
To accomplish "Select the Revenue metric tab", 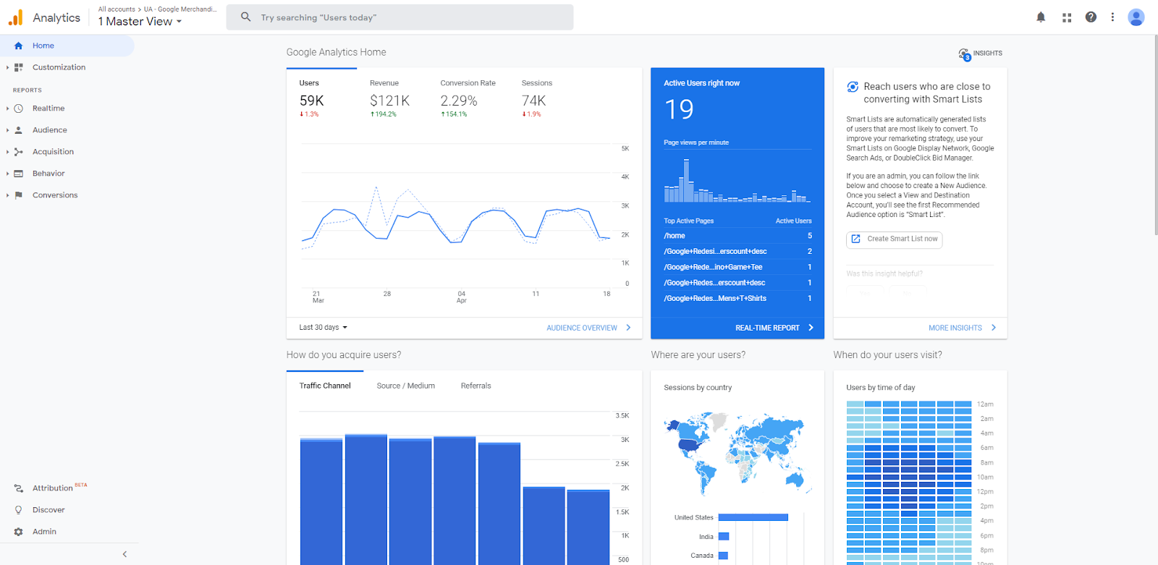I will 389,98.
